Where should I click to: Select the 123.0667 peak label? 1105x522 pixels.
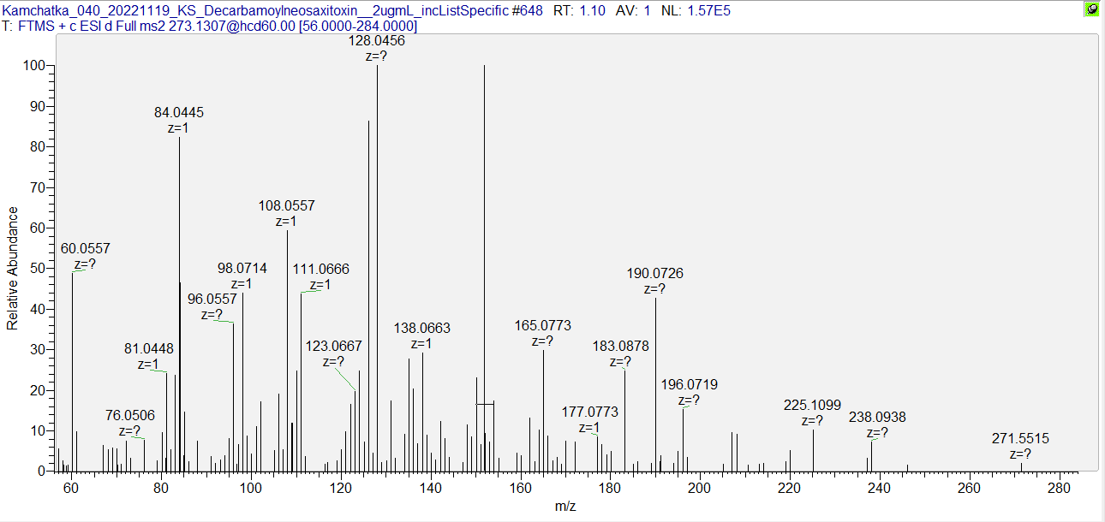334,347
